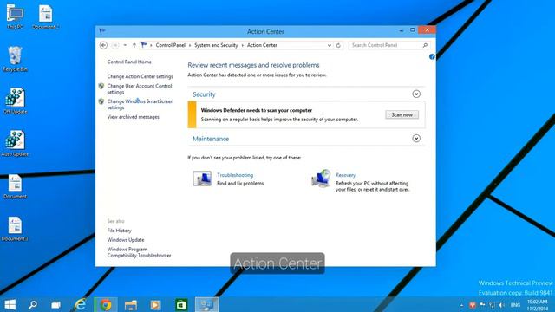555x312 pixels.
Task: Open the help question mark icon
Action: coord(432,56)
